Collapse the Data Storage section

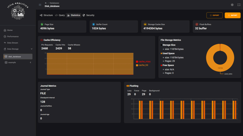pyautogui.click(x=31, y=49)
